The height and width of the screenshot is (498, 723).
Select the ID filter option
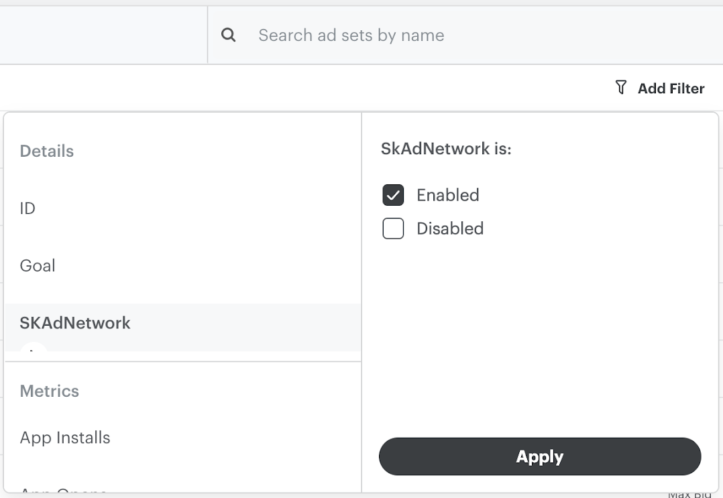click(27, 208)
